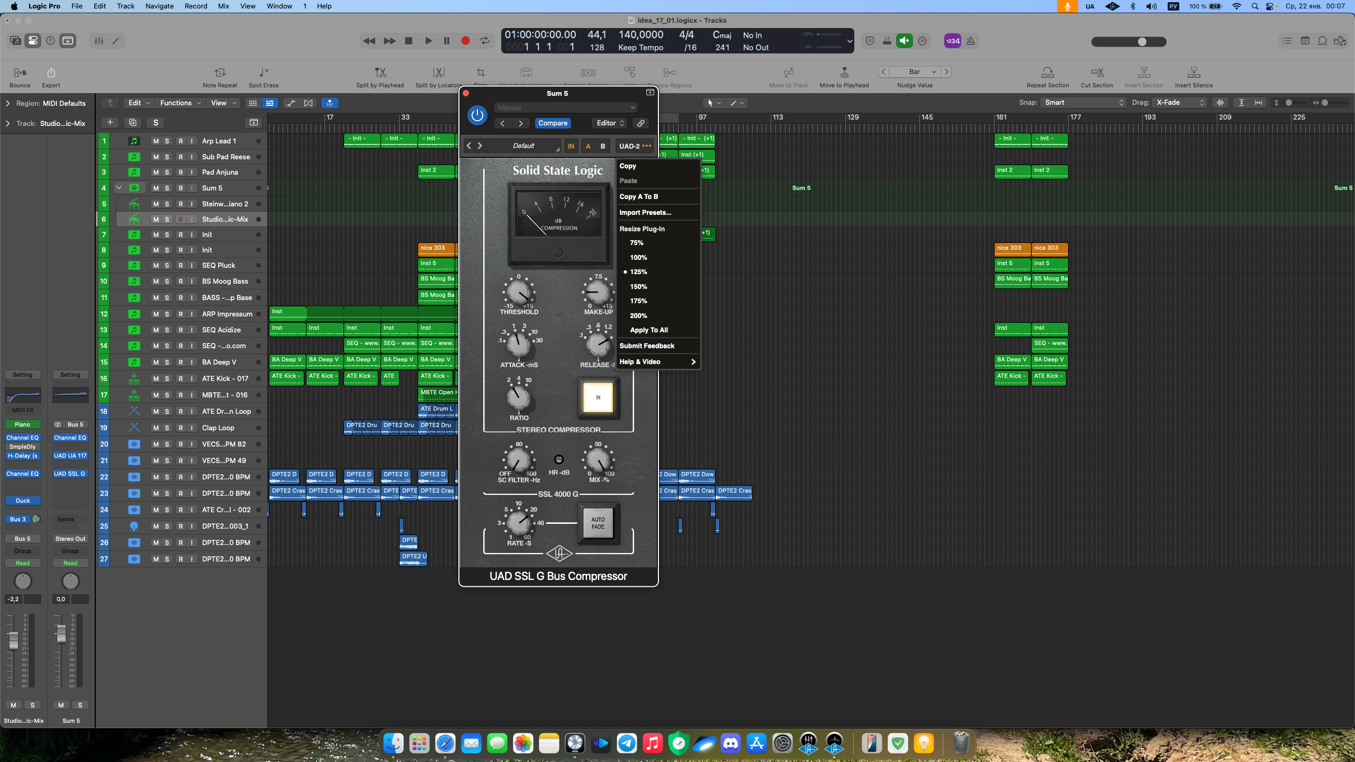Image resolution: width=1355 pixels, height=762 pixels.
Task: Click the Apply To All button
Action: tap(648, 330)
